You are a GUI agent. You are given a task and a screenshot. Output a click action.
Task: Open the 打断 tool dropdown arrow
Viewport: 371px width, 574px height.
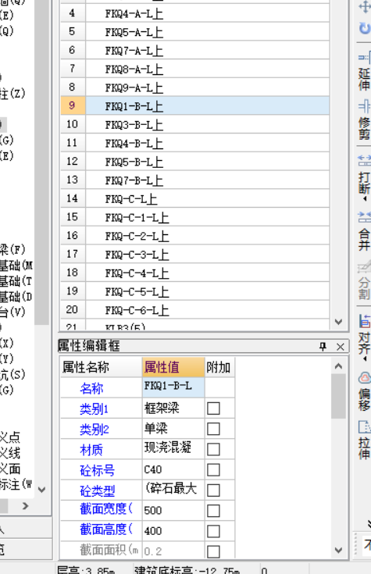point(365,199)
